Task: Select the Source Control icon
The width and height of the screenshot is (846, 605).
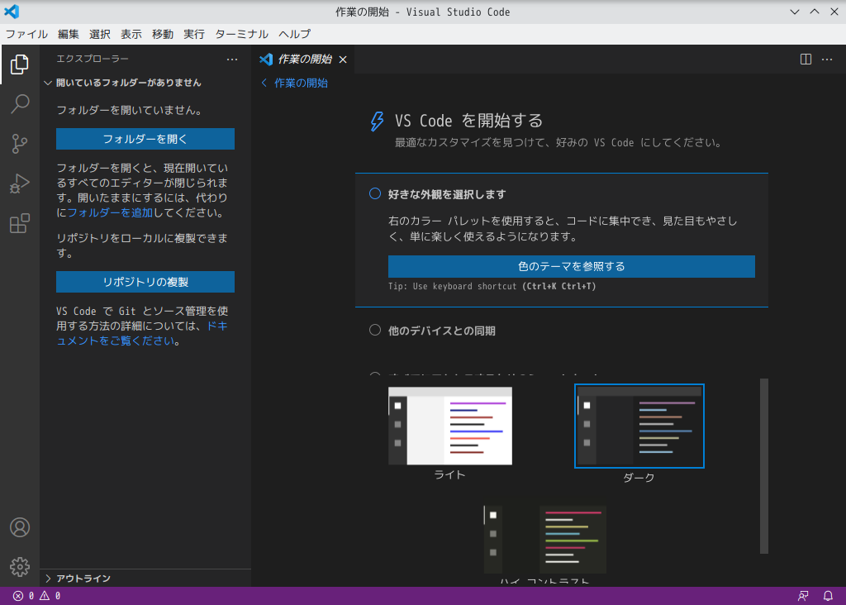Action: tap(20, 144)
